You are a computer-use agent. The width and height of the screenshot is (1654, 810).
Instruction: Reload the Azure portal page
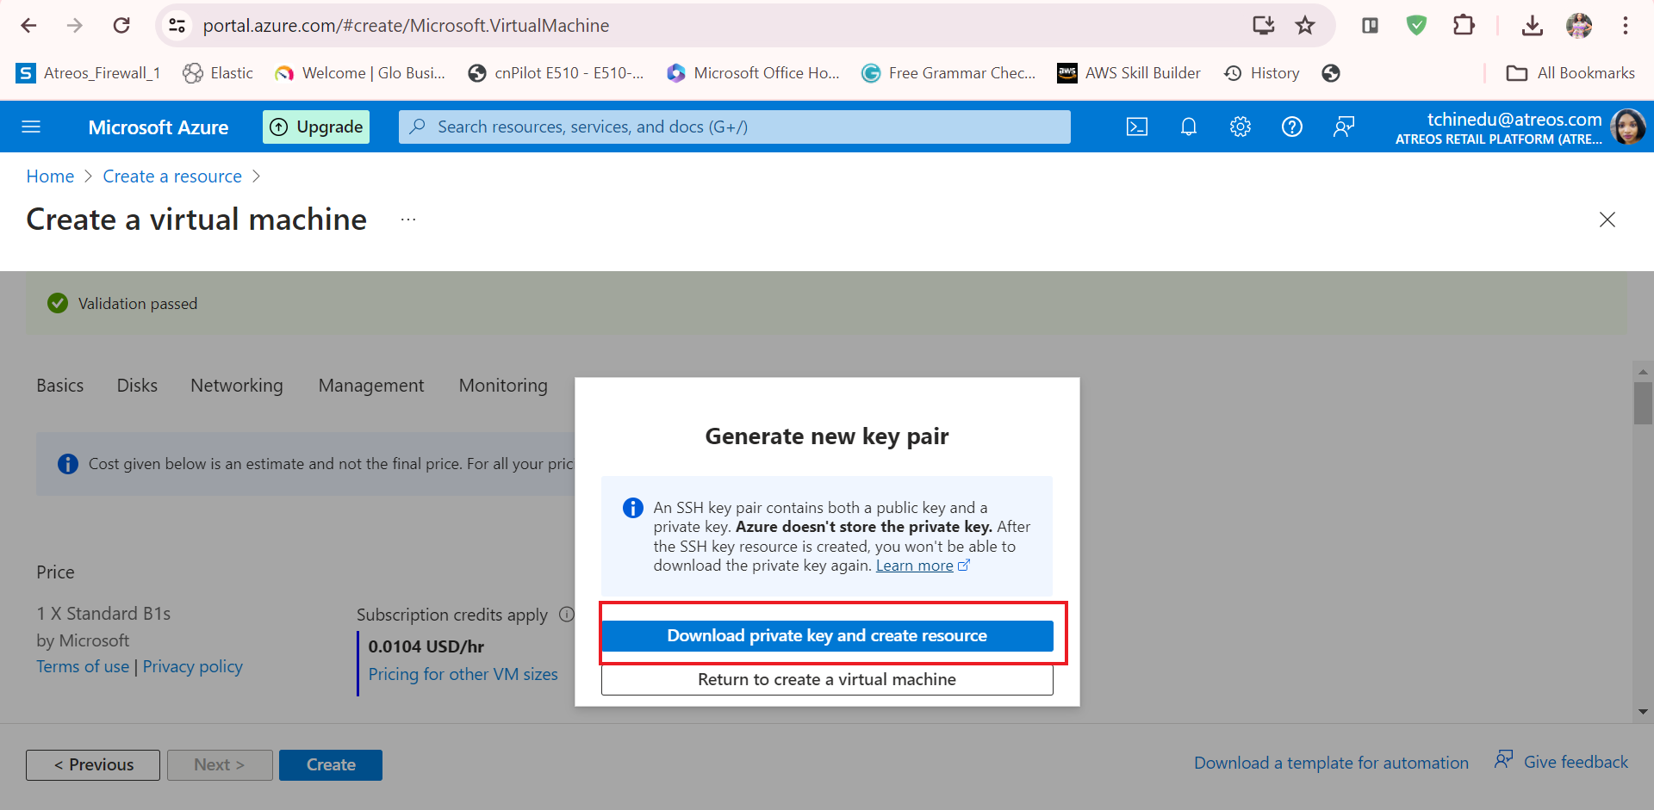(x=121, y=26)
